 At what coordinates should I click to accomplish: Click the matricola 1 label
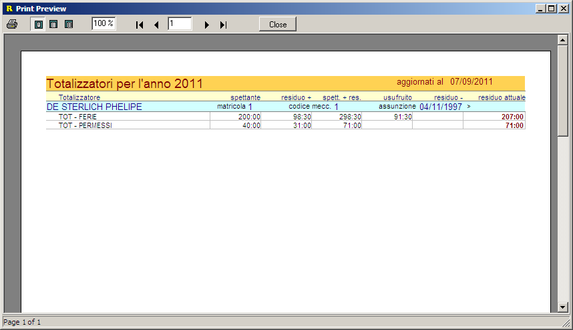click(x=234, y=107)
